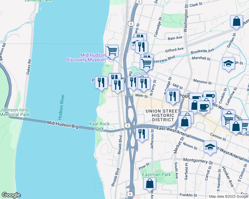The image size is (249, 199).
Task: Select the graduation cap marker near Noxon St
Action: point(210,147)
